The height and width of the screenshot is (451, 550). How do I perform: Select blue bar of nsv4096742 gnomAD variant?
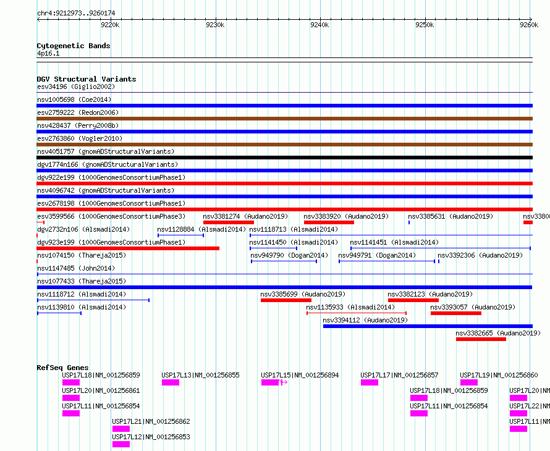(x=284, y=196)
